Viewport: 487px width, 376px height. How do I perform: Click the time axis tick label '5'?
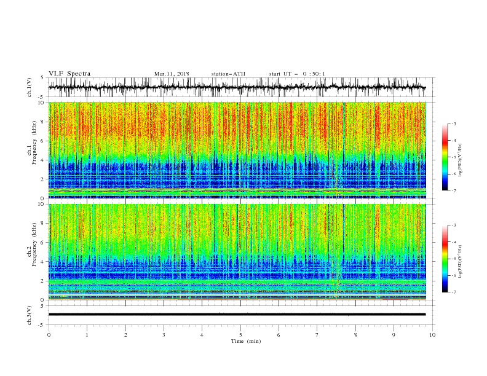(x=240, y=335)
